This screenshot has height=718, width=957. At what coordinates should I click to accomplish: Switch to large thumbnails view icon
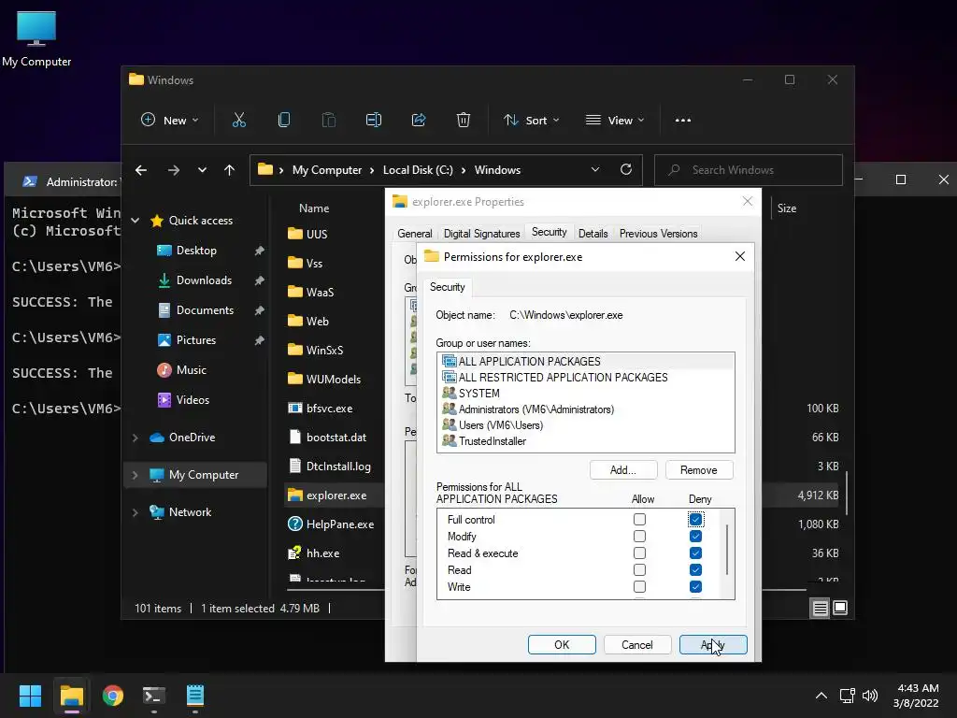coord(840,608)
